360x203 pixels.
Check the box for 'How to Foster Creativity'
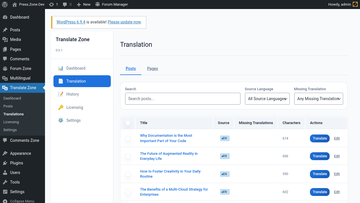(128, 174)
